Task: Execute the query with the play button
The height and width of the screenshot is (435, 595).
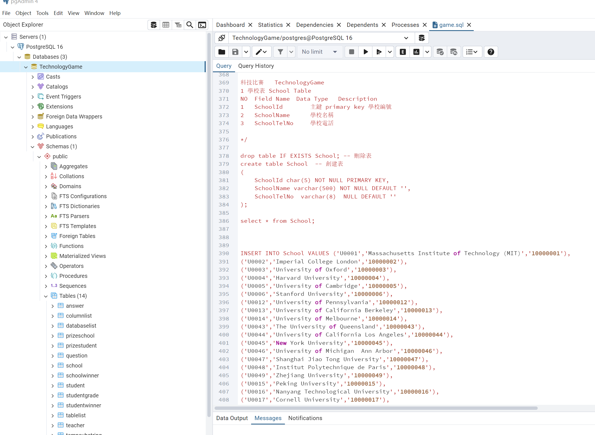Action: [365, 52]
